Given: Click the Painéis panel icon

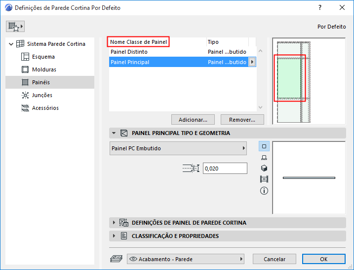Looking at the screenshot, I should [x=25, y=82].
